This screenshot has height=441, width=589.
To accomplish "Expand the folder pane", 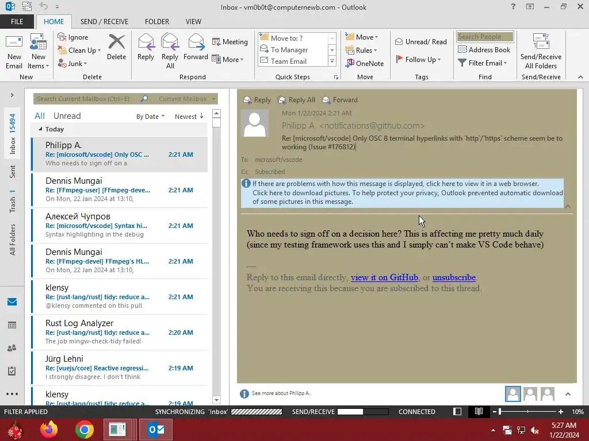I will [12, 95].
